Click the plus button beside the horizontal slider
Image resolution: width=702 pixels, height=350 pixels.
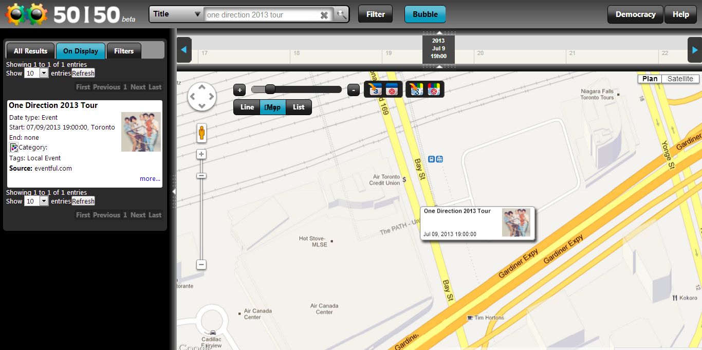coord(239,90)
